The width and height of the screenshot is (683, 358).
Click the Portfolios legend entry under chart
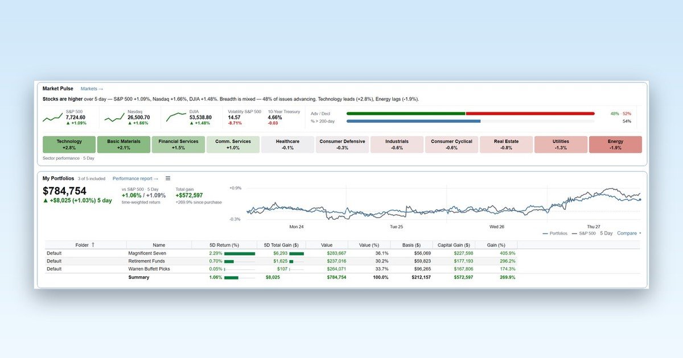[555, 234]
